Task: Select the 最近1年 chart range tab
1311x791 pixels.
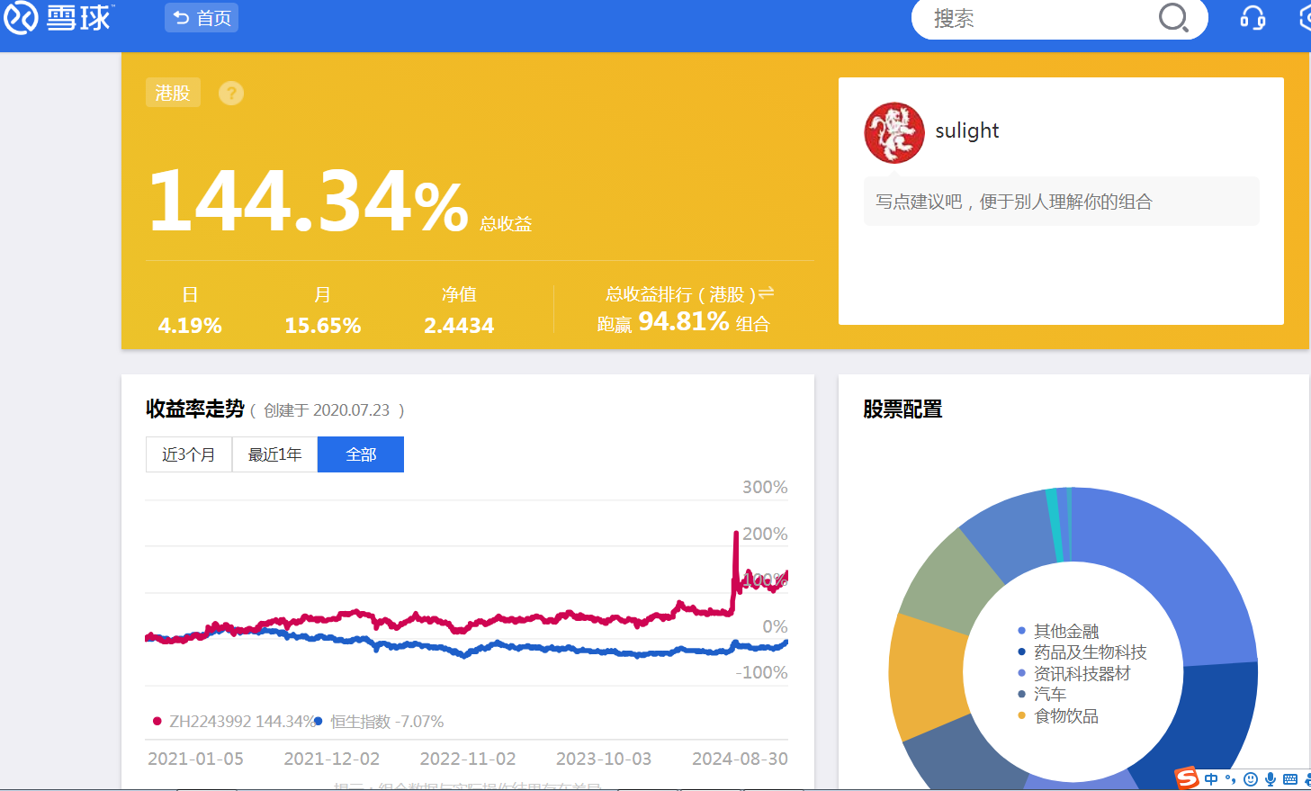Action: pos(275,454)
